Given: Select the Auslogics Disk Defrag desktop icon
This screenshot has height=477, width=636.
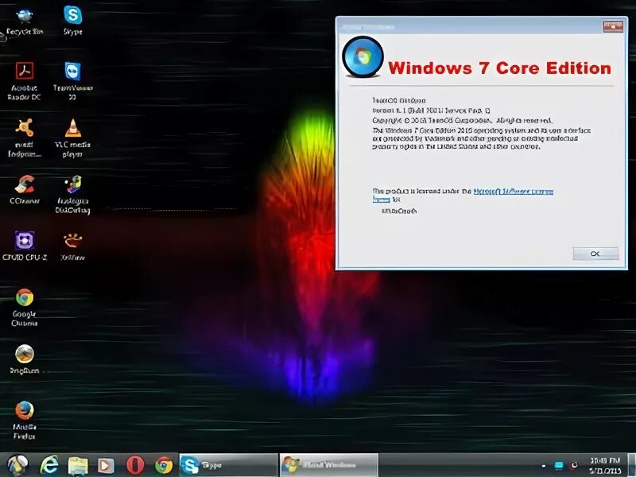Looking at the screenshot, I should click(x=72, y=195).
